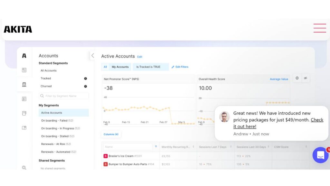Open the Columns (4) selector

(111, 134)
